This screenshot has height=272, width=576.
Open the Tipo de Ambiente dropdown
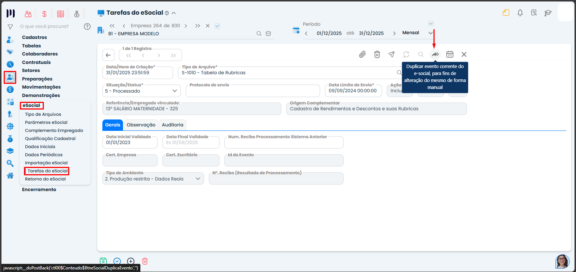pos(198,179)
